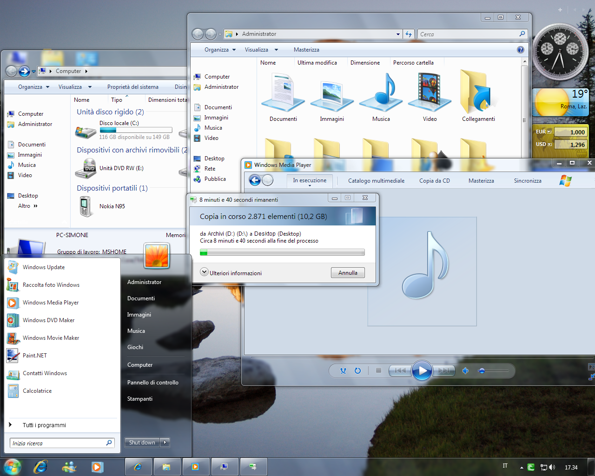Open Calcolatrice from Start menu
Viewport: 595px width, 476px height.
[x=62, y=391]
